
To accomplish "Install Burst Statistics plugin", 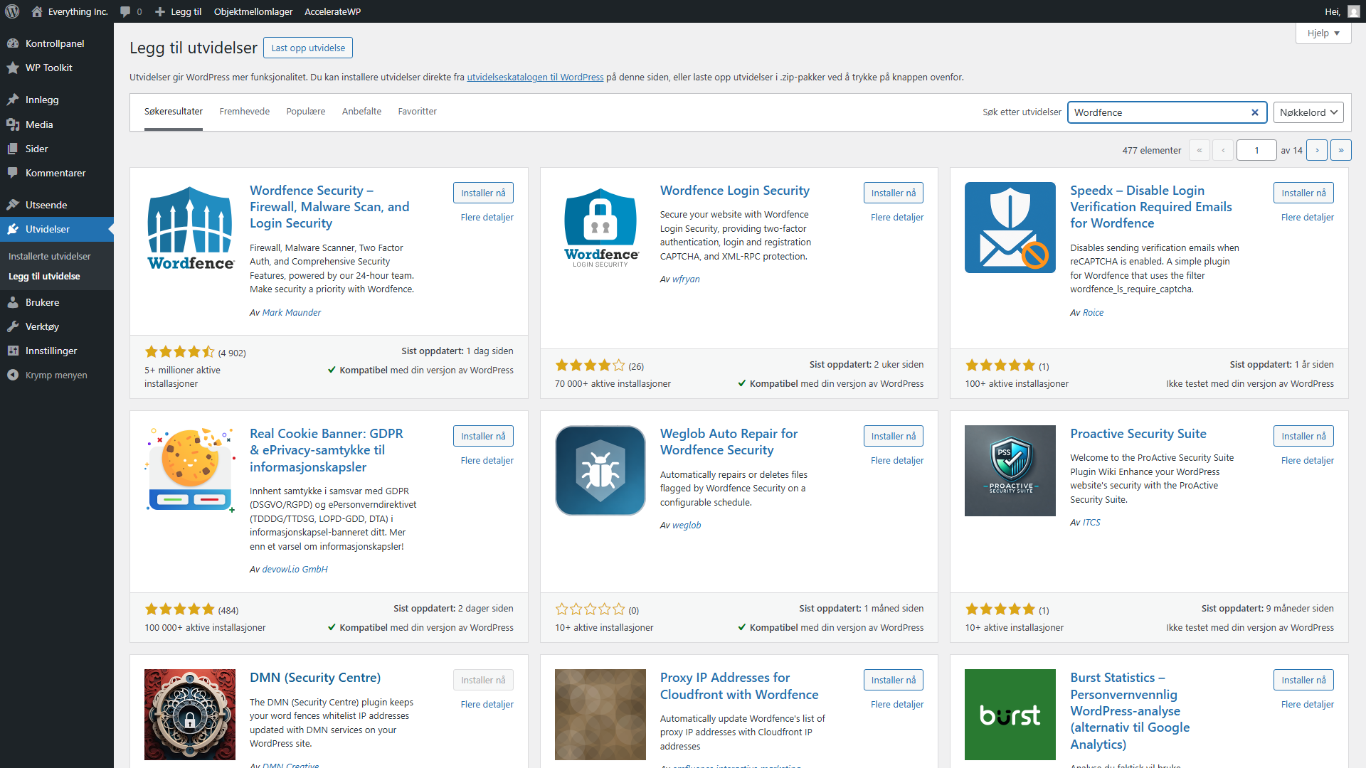I will [x=1303, y=680].
